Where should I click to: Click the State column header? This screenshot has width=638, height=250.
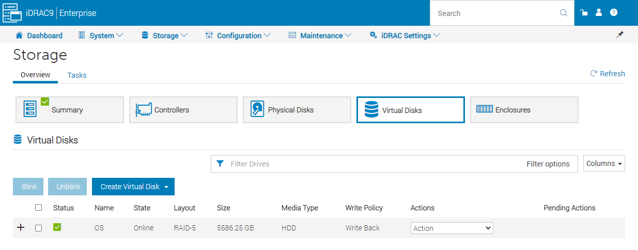pos(142,208)
